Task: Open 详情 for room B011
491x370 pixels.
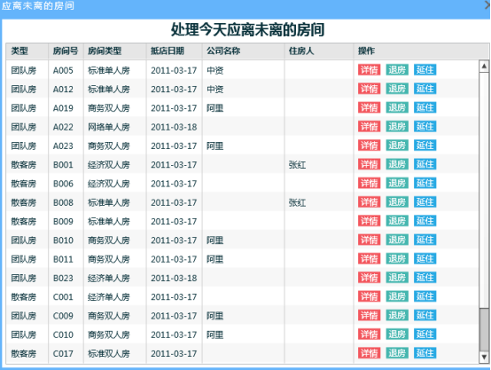Action: (370, 259)
